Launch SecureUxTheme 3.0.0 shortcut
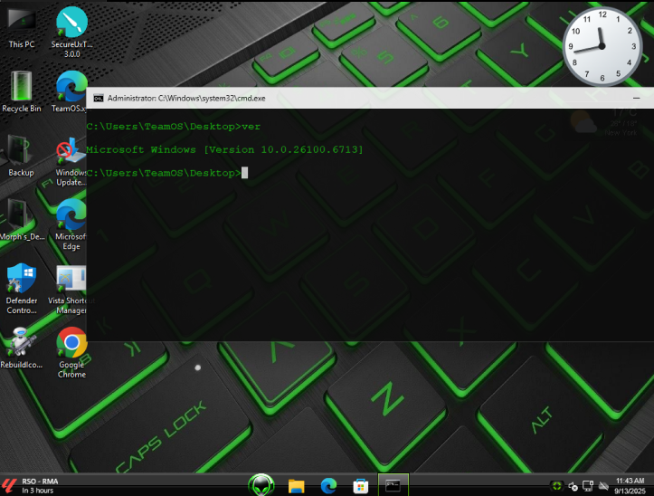 click(71, 32)
